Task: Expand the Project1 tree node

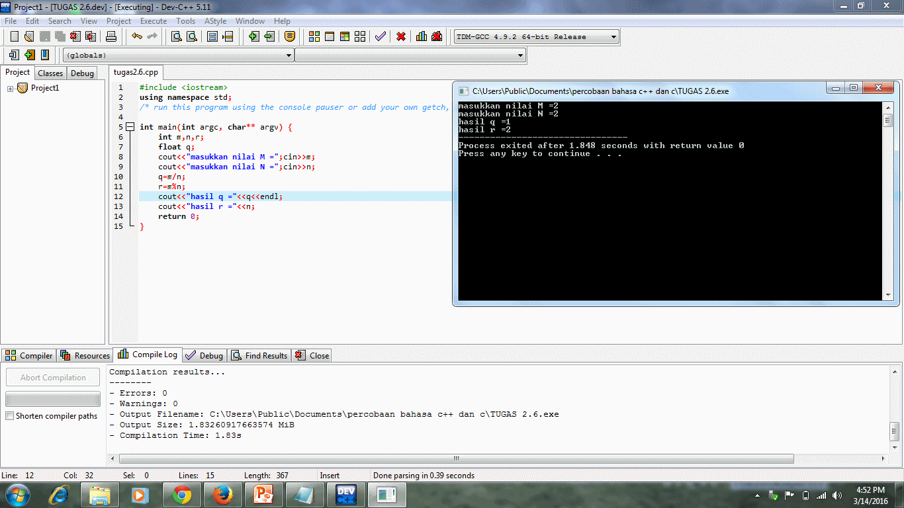Action: (x=11, y=89)
